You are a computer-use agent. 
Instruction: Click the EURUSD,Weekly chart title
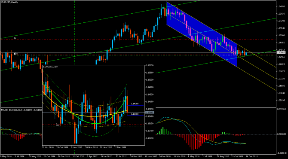(x=9, y=2)
